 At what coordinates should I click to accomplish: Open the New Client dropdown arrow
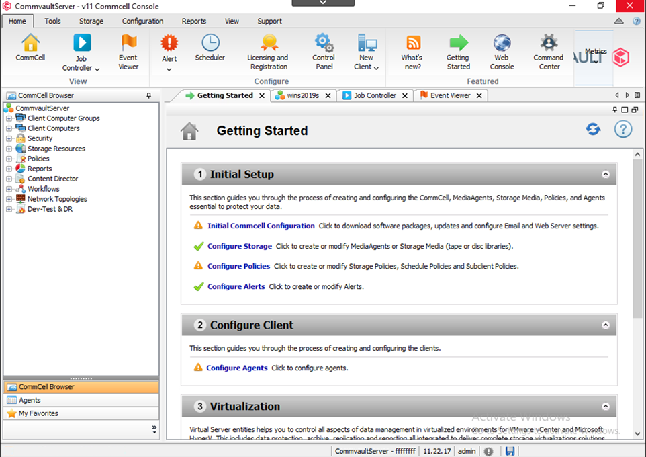[x=376, y=68]
